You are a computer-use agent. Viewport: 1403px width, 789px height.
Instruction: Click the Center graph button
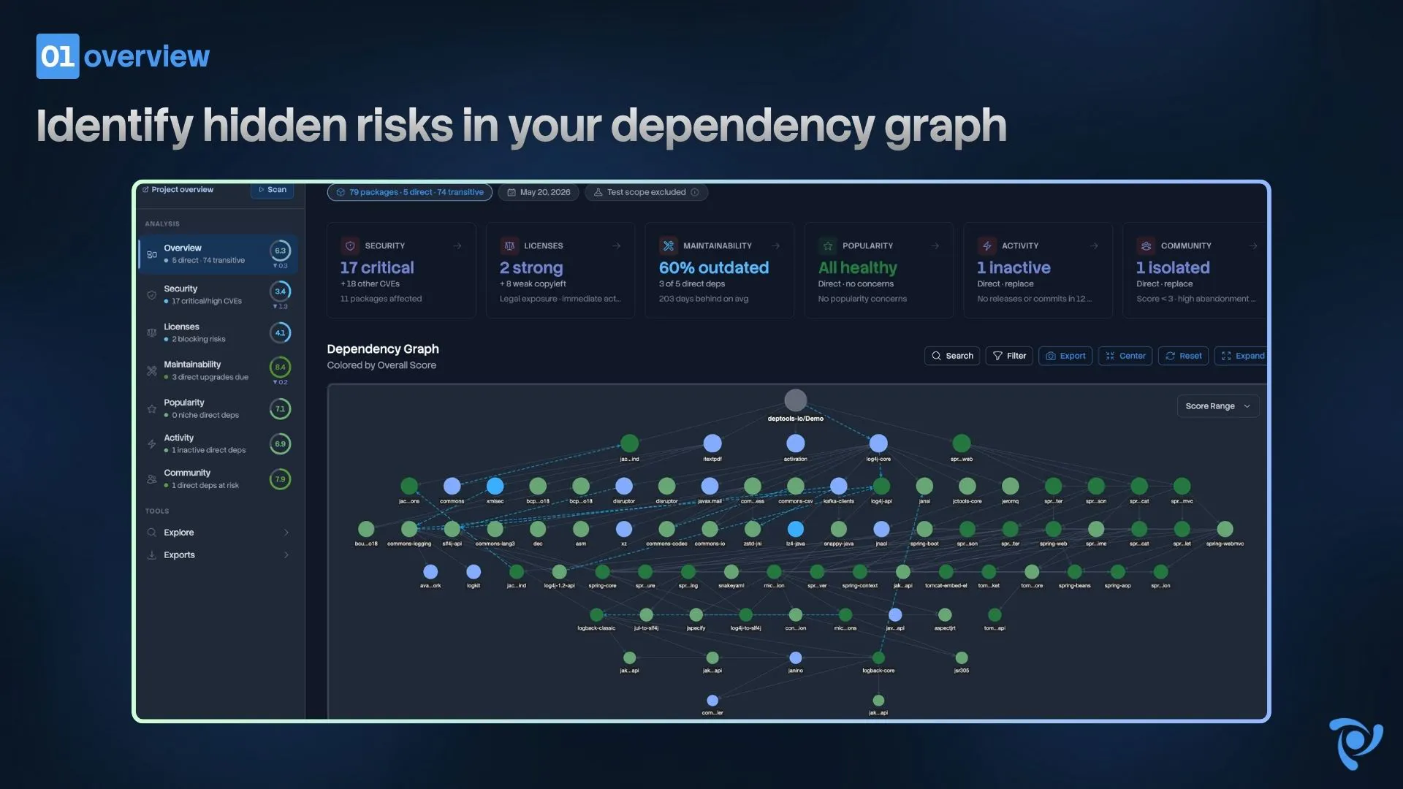tap(1125, 356)
